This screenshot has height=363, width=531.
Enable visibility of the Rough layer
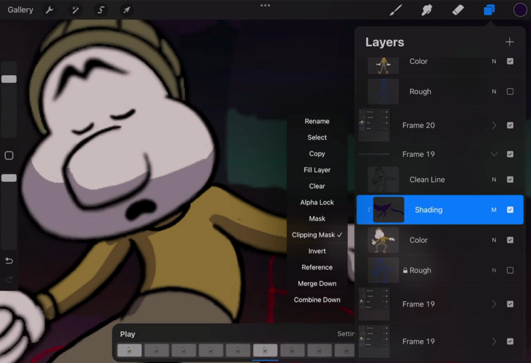coord(511,92)
